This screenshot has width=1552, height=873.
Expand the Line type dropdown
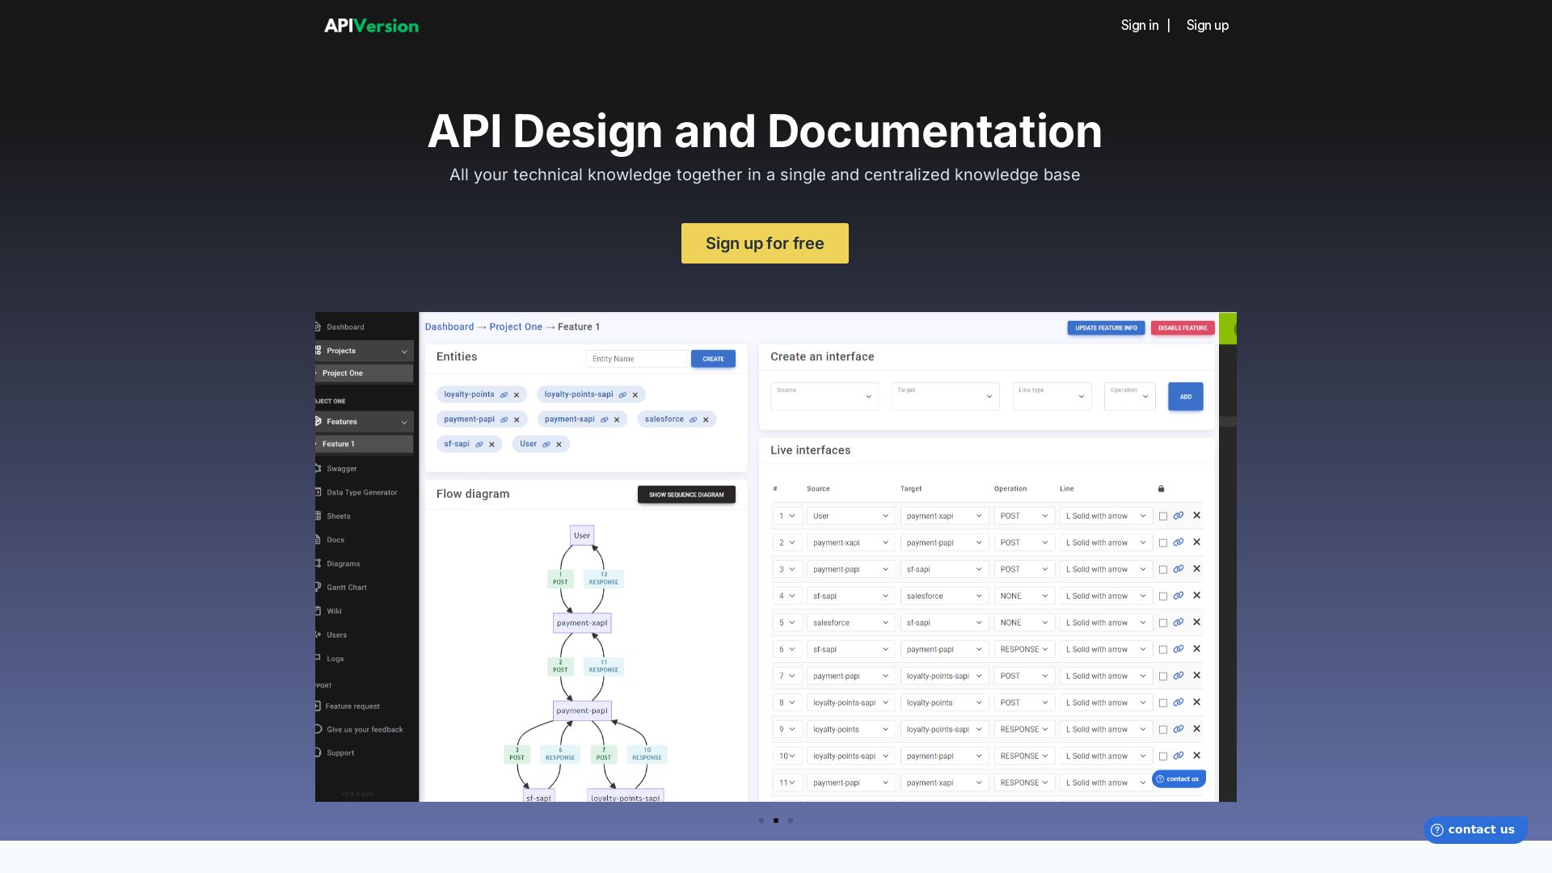click(1052, 396)
